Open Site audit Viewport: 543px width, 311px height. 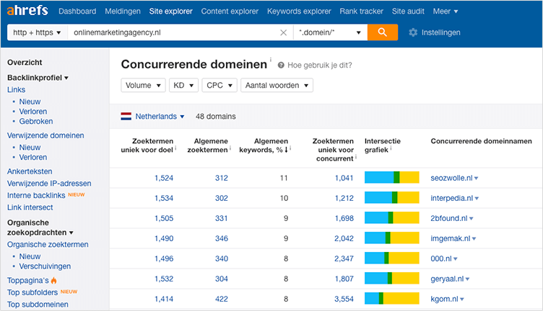pos(408,12)
